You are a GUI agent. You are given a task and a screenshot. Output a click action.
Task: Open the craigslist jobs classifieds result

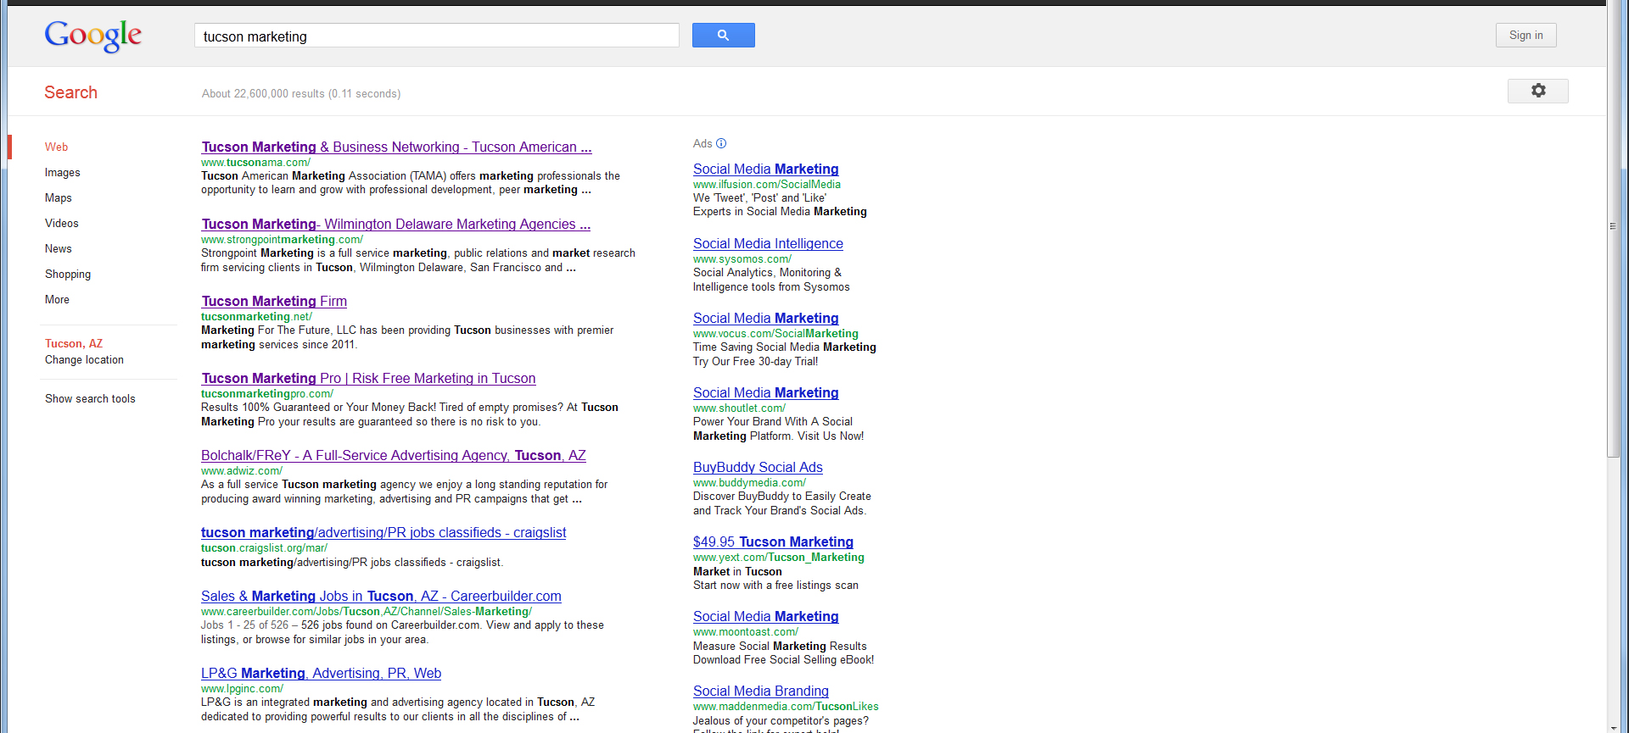(383, 533)
